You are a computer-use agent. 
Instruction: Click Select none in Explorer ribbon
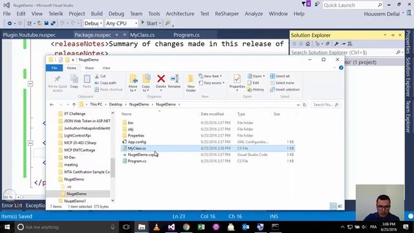pos(281,83)
